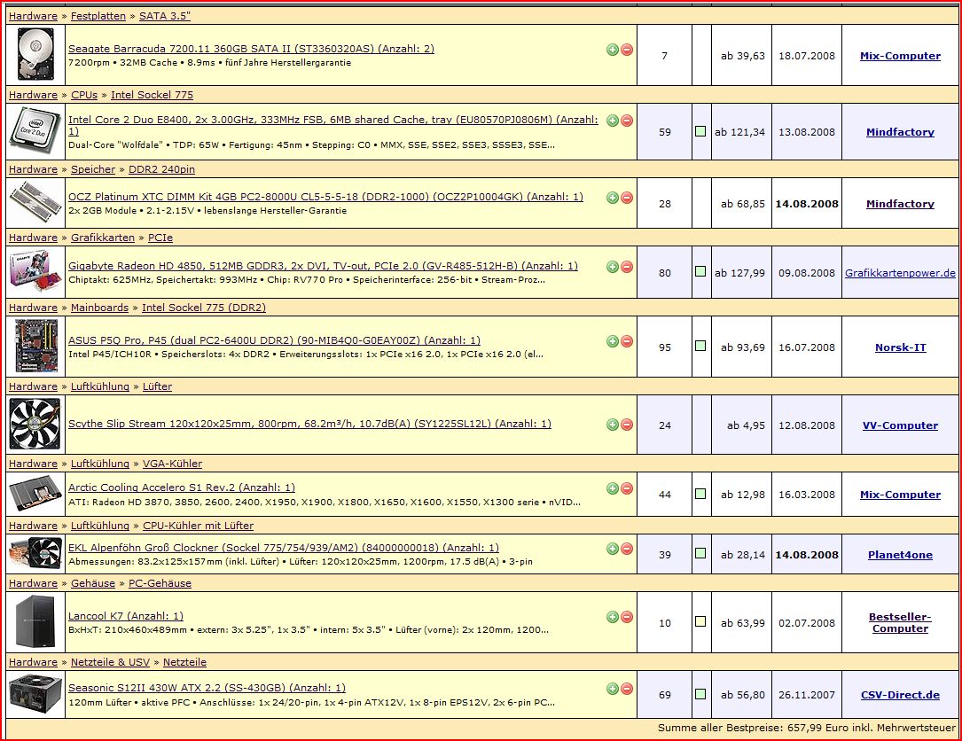Click plus icon for EKL Alpenföhn Groß Clockner

point(613,549)
